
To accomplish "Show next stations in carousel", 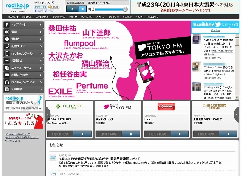I will pyautogui.click(x=236, y=115).
